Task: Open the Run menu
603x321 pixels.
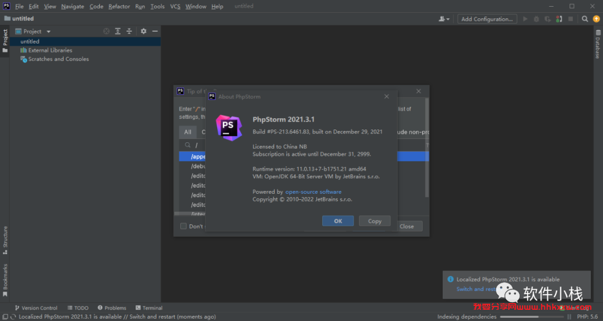Action: pos(140,7)
